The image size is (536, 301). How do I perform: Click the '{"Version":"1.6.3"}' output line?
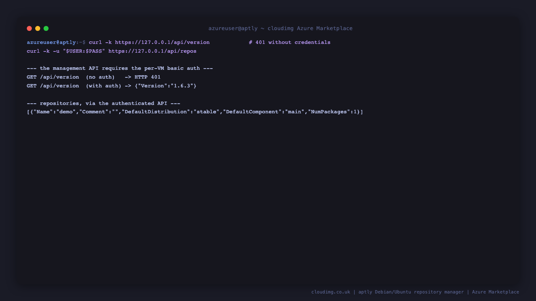click(111, 86)
